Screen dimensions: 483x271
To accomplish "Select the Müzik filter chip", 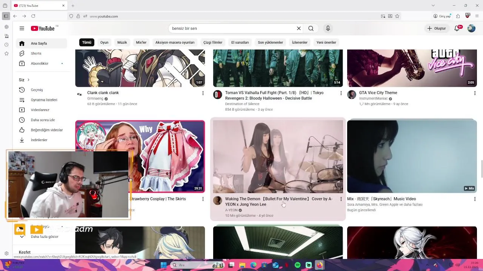I will tap(122, 43).
